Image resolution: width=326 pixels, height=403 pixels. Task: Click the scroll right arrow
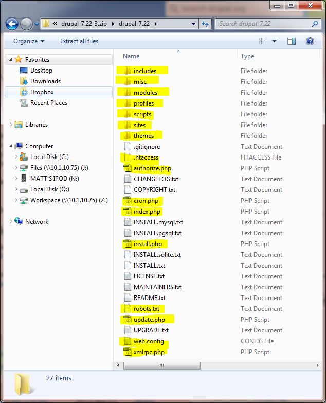click(x=317, y=365)
